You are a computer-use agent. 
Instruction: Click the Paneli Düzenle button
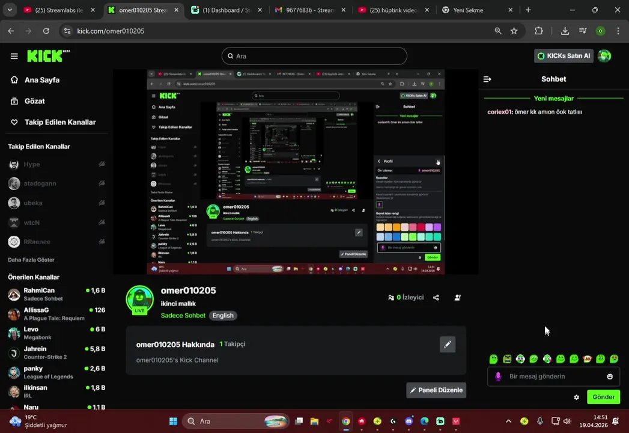[436, 390]
